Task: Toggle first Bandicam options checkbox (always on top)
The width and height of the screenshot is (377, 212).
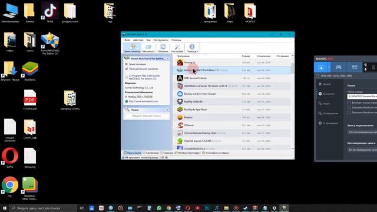Action: click(349, 102)
